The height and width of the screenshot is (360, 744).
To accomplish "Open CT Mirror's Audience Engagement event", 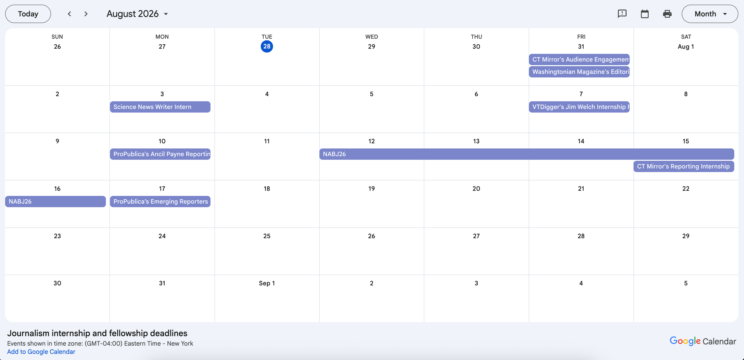I will coord(579,59).
